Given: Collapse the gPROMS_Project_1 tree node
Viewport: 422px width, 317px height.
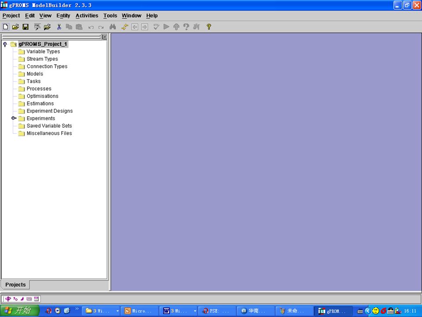Looking at the screenshot, I should coord(5,44).
